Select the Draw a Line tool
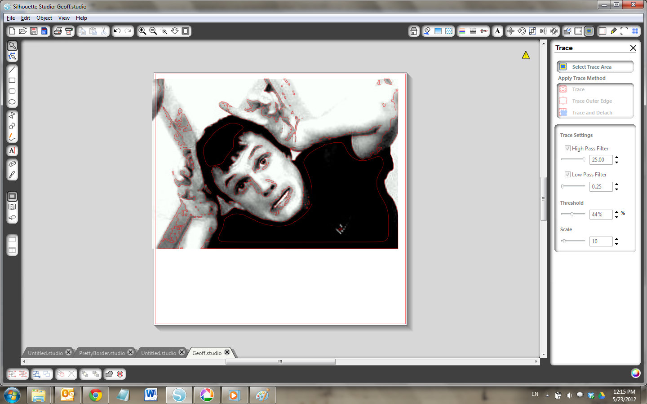This screenshot has width=647, height=404. click(12, 70)
